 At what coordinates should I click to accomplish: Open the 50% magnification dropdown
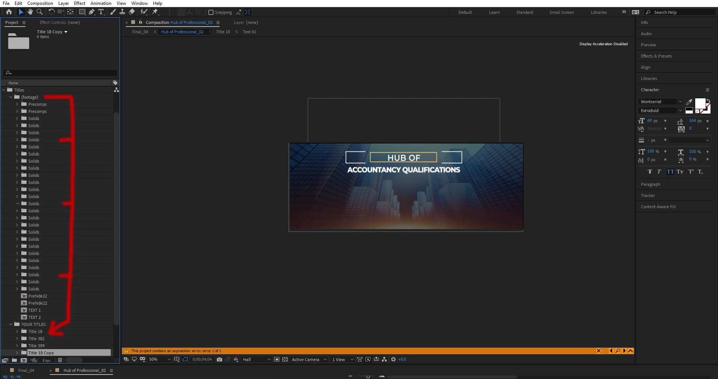[160, 360]
